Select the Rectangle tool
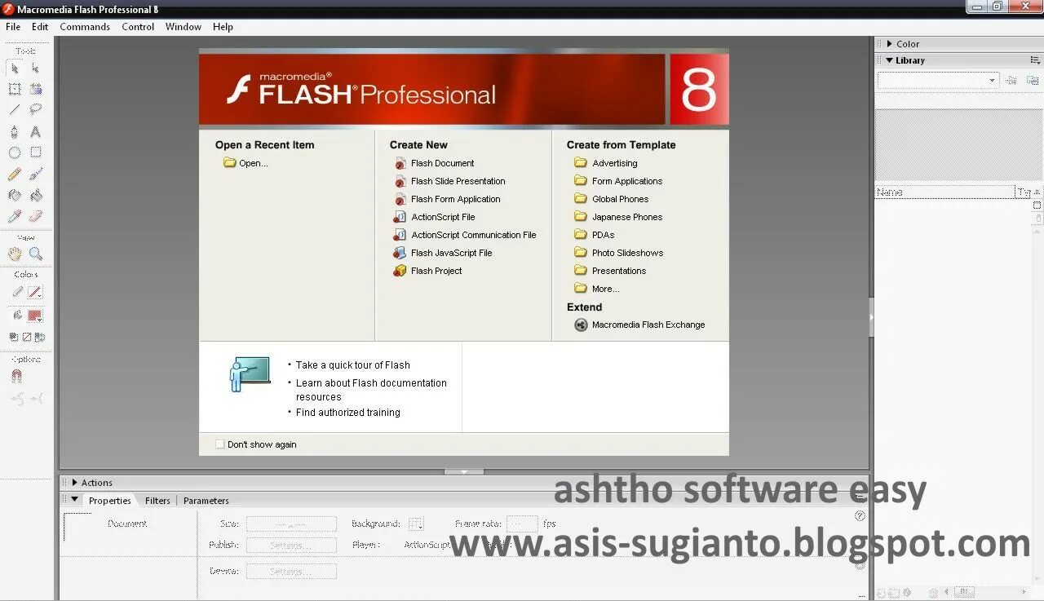This screenshot has width=1044, height=601. pos(35,152)
